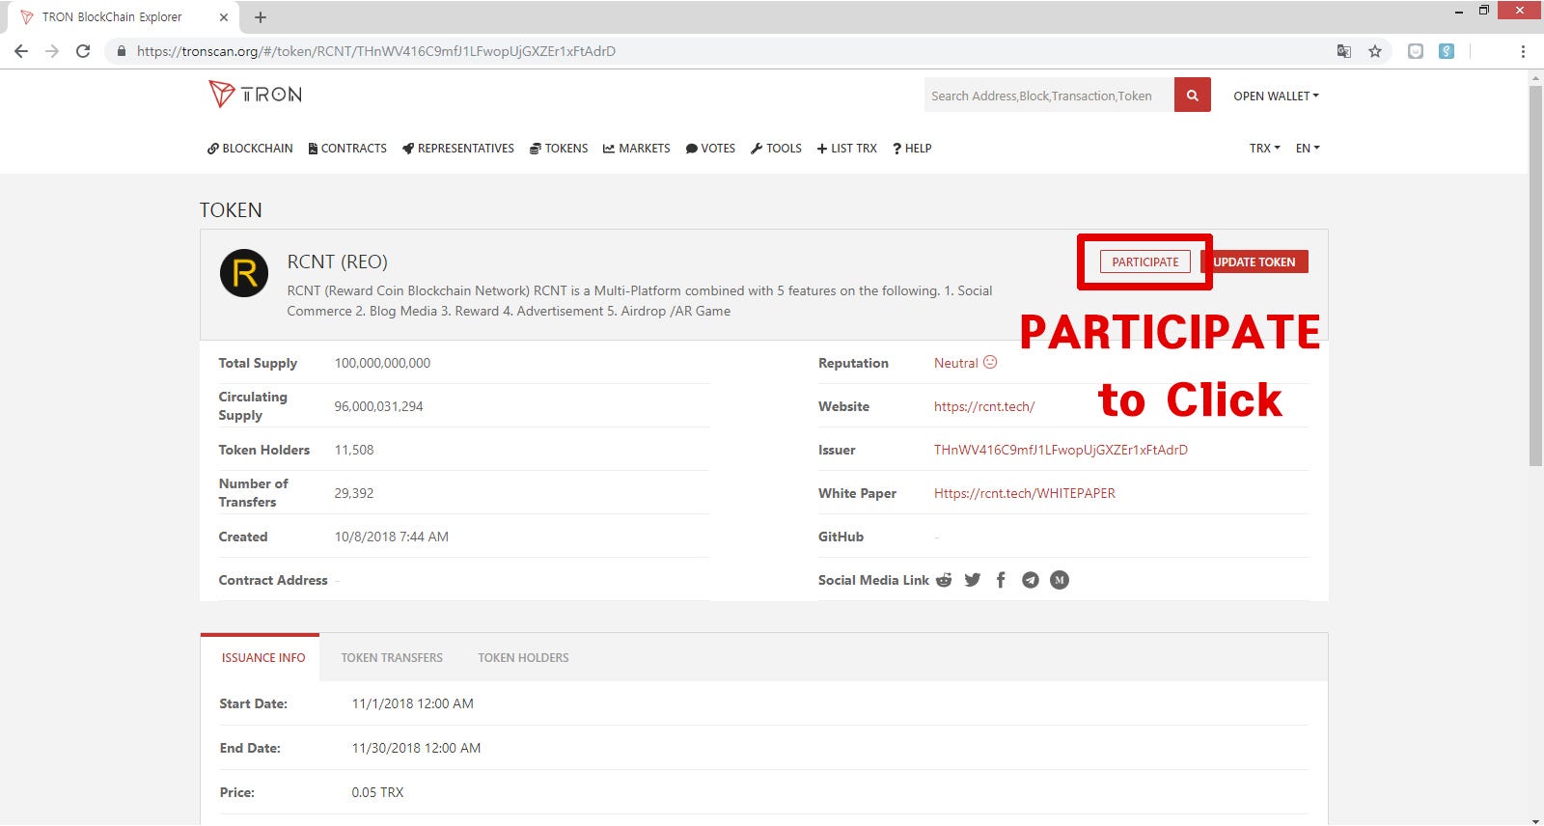Click the Start Date value 11/1/2018
This screenshot has height=826, width=1544.
click(412, 703)
